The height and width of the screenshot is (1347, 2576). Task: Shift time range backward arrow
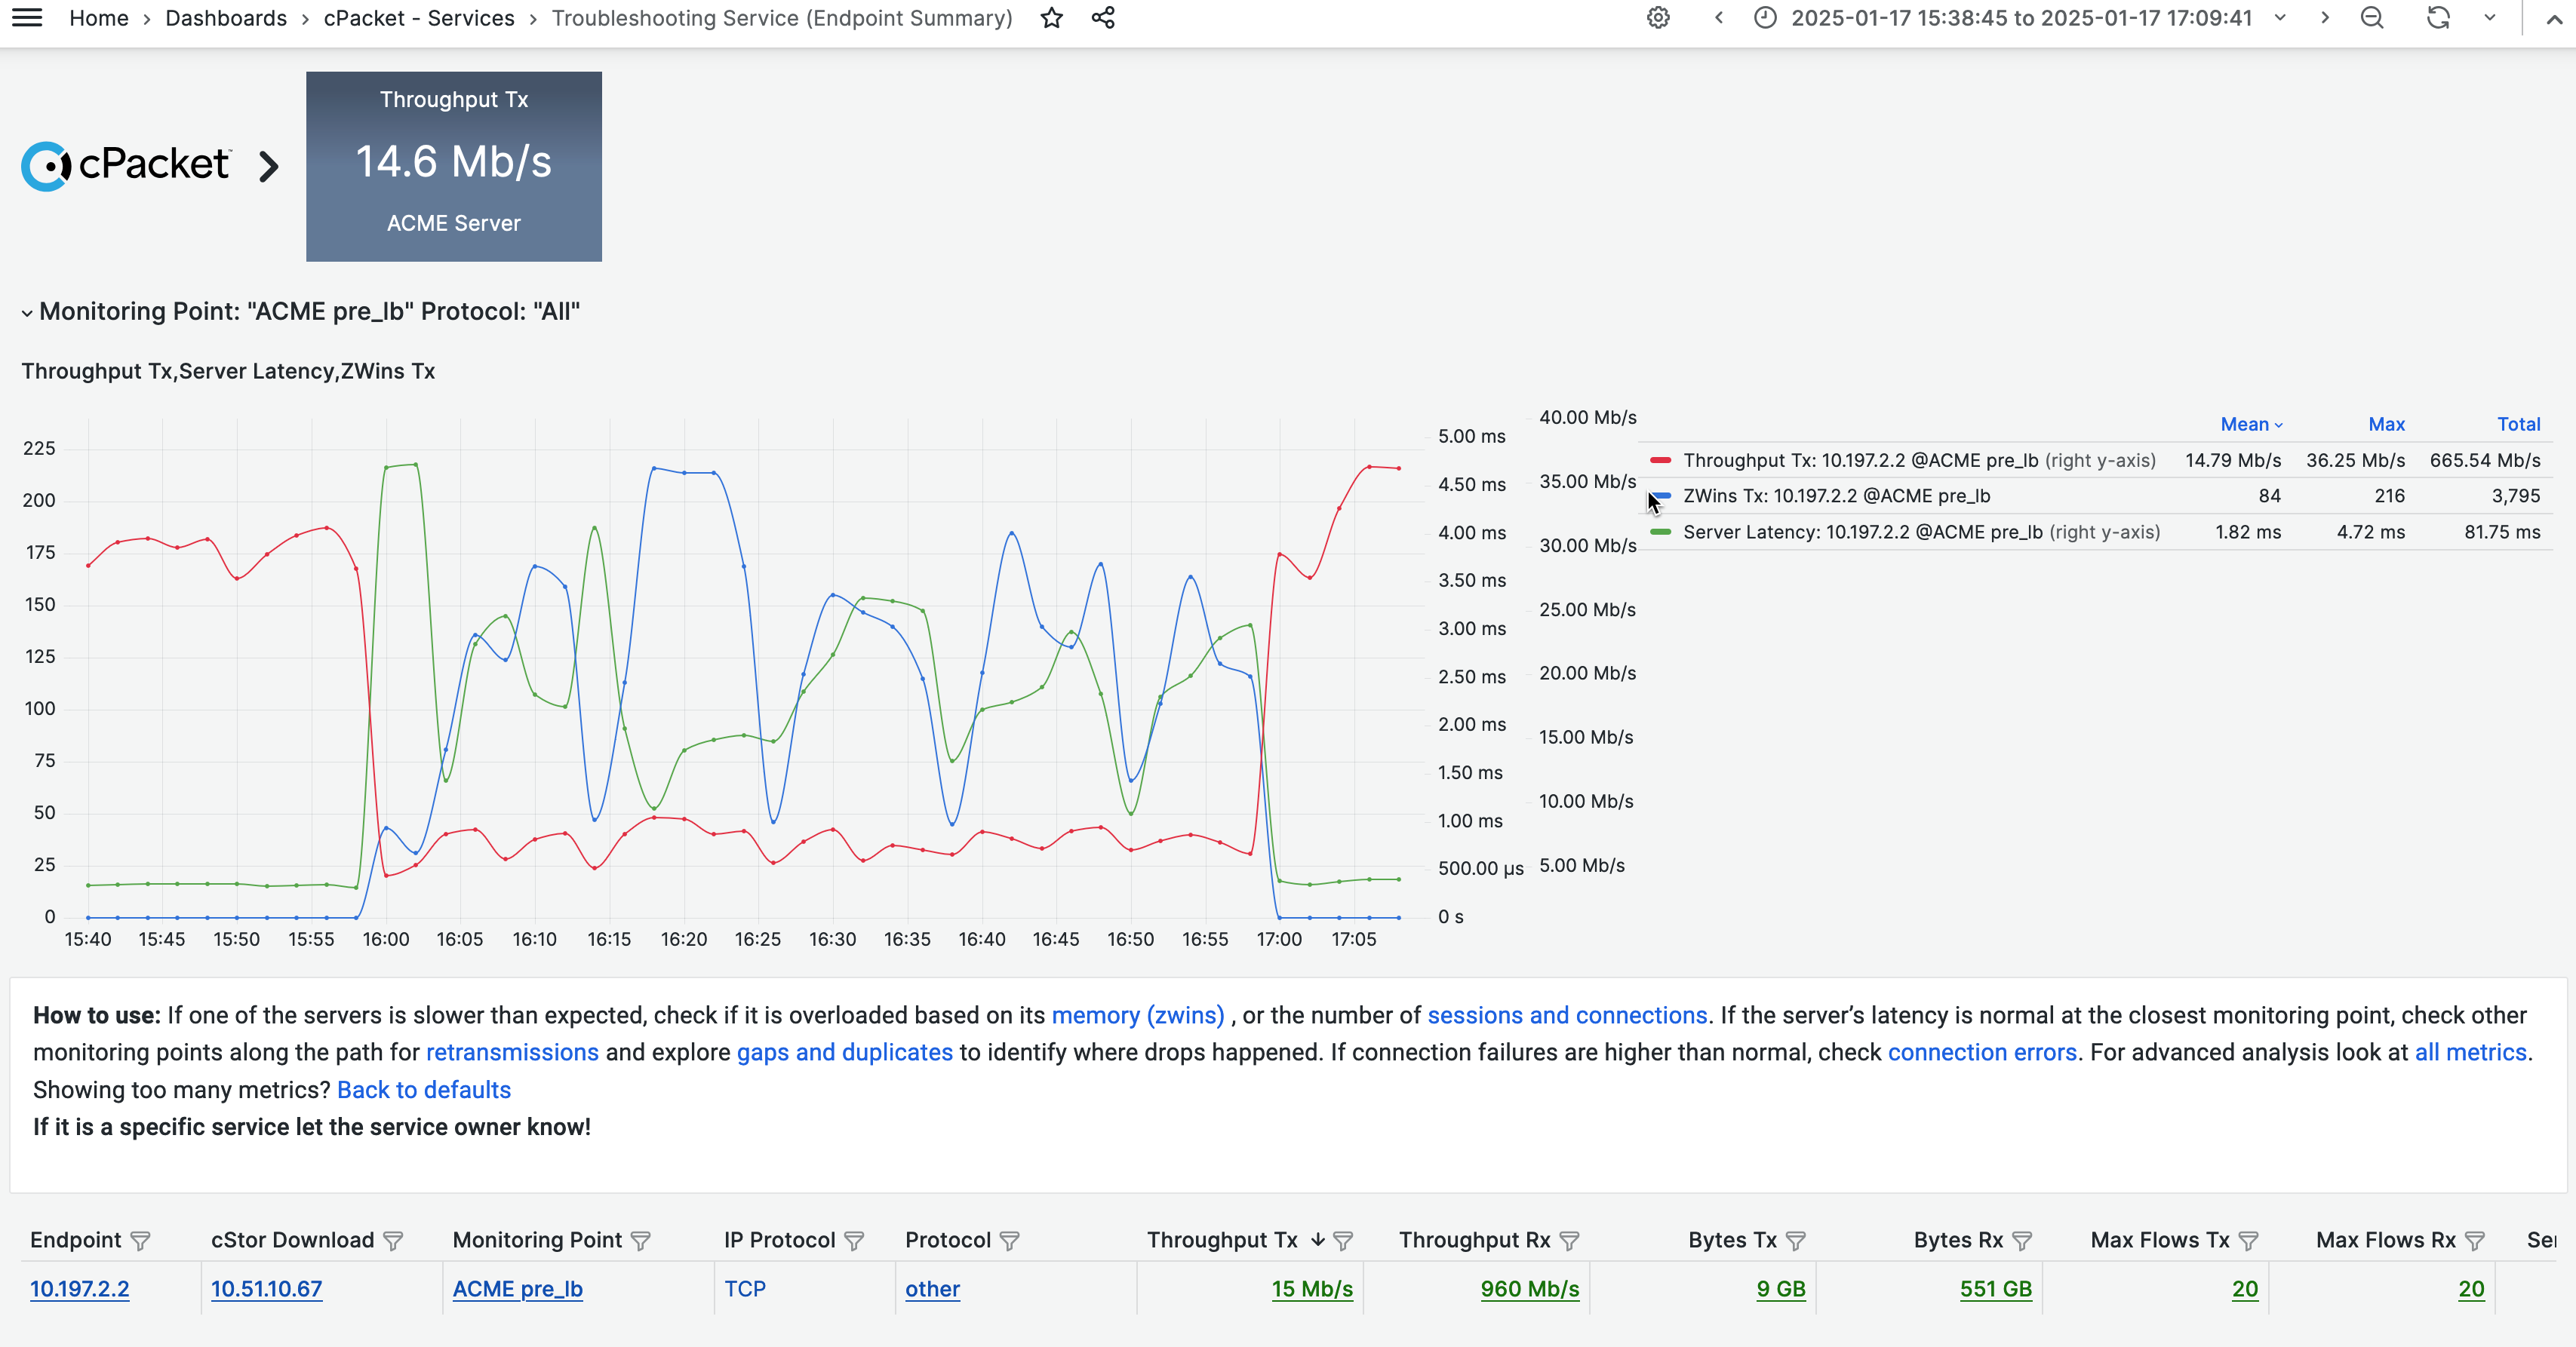1719,18
